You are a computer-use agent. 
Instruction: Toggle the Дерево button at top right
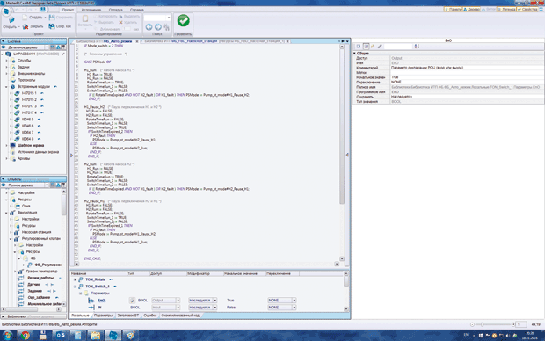[471, 10]
